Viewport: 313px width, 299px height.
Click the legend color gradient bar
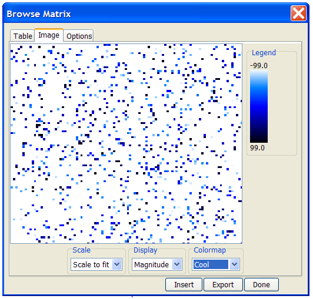pyautogui.click(x=259, y=106)
